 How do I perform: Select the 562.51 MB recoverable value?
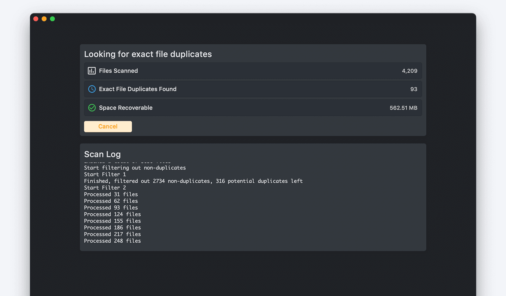tap(404, 108)
